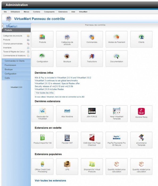Screen dimensions: 158x186
Task: Open the Clients icon tile
Action: [141, 39]
